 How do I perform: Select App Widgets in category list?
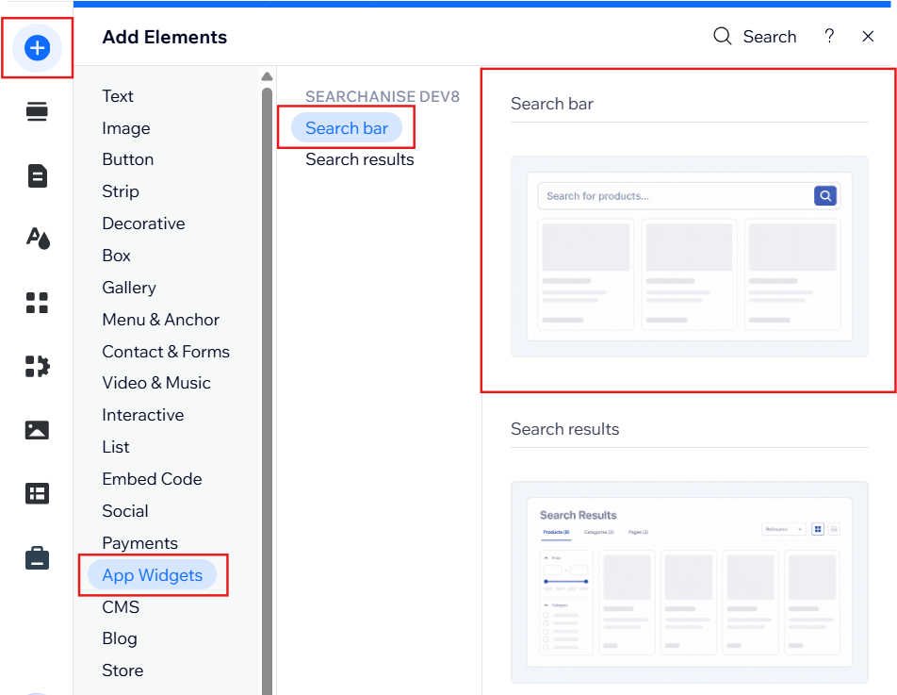point(153,575)
